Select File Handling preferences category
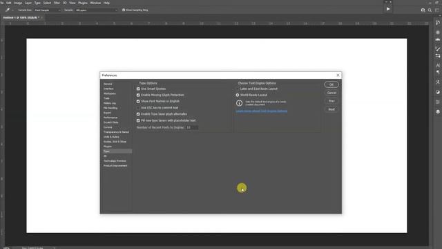 click(110, 108)
